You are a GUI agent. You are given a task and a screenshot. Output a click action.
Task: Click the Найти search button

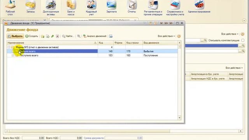point(68,36)
